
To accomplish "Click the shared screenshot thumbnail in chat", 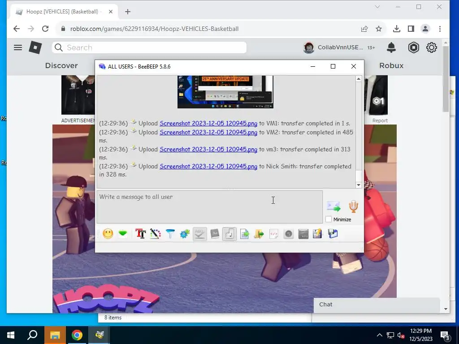I will (x=225, y=92).
